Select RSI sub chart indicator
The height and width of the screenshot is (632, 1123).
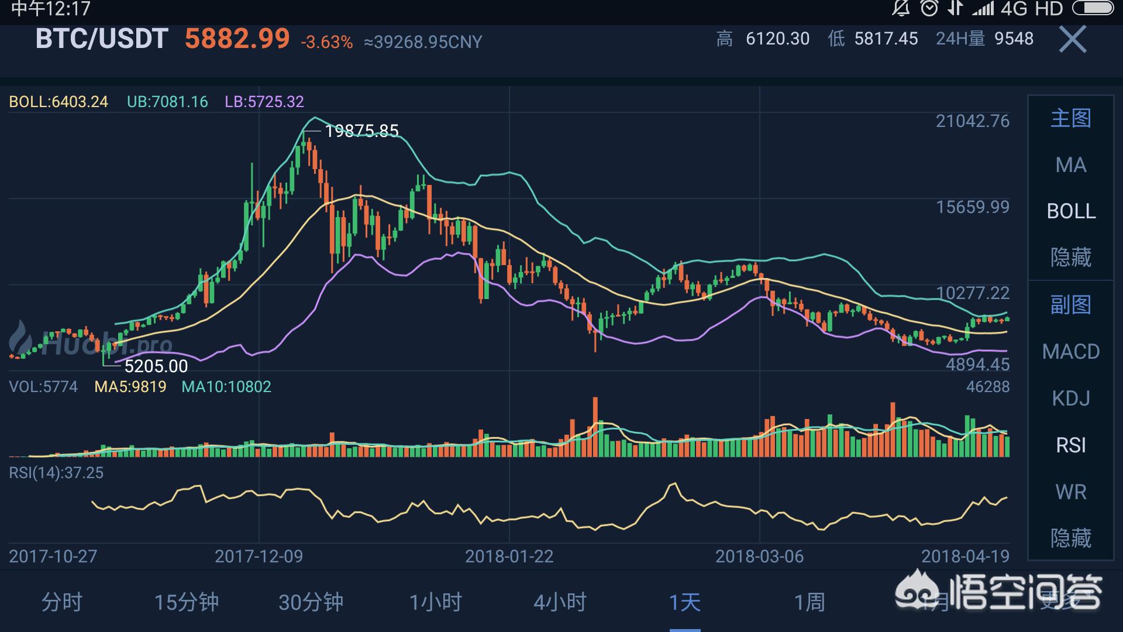[x=1070, y=445]
